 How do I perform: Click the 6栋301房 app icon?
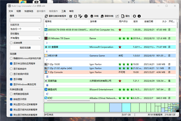pos(46,56)
